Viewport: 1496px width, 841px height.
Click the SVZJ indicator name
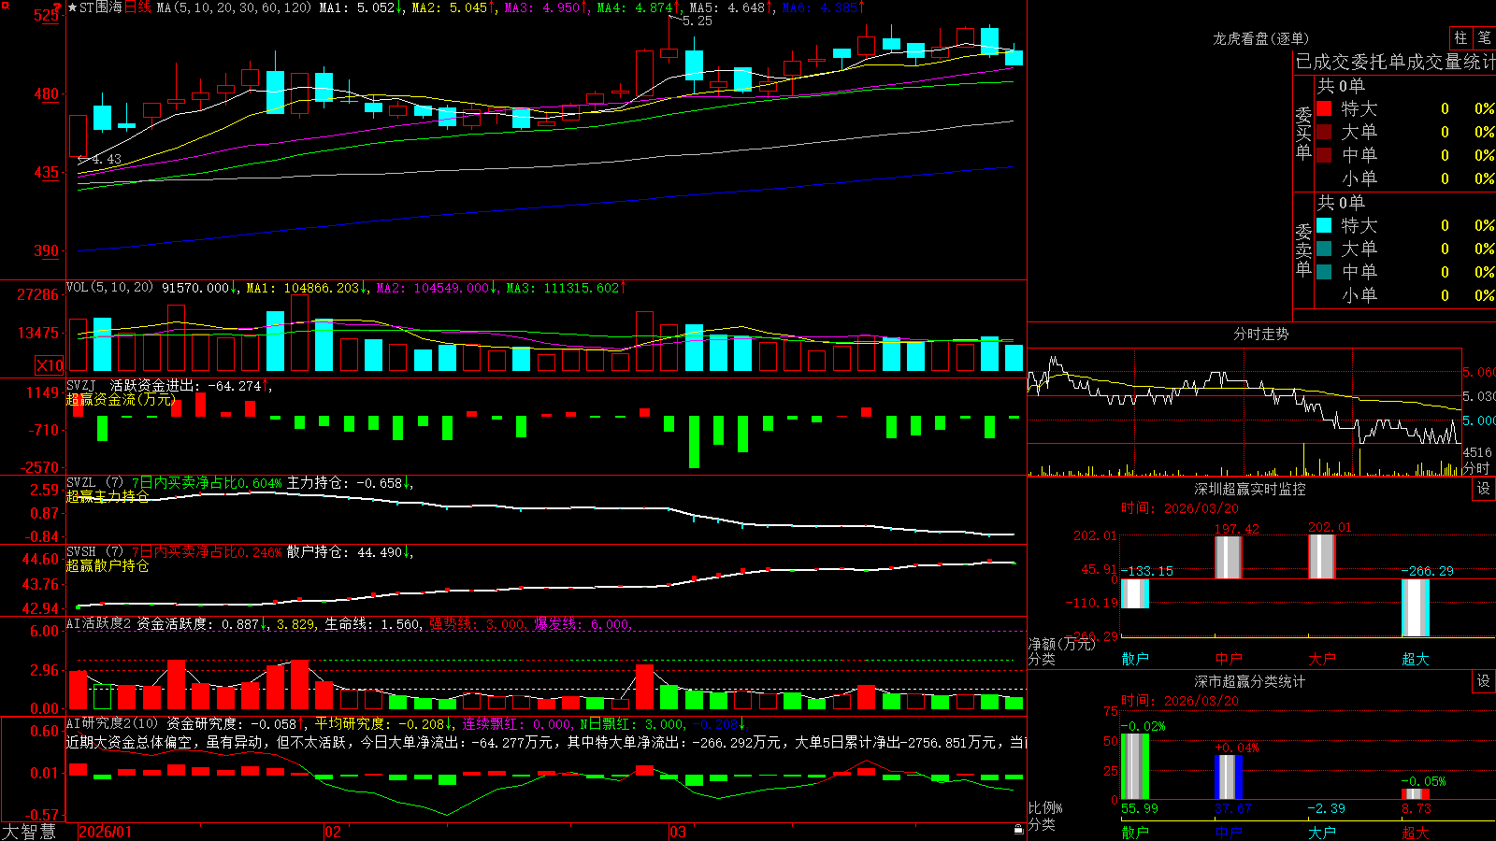pyautogui.click(x=80, y=385)
